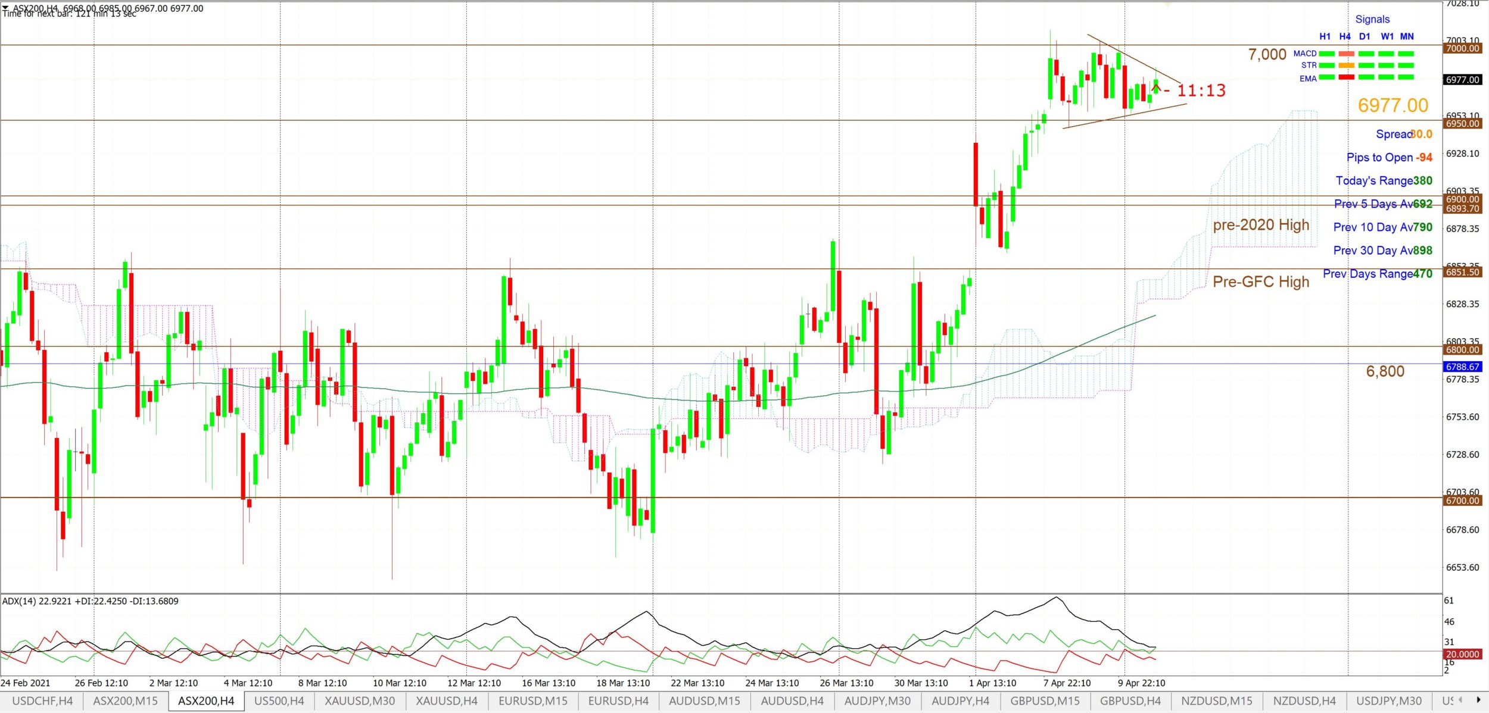Open the US500,H4 chart tab
This screenshot has height=713, width=1489.
coord(279,701)
